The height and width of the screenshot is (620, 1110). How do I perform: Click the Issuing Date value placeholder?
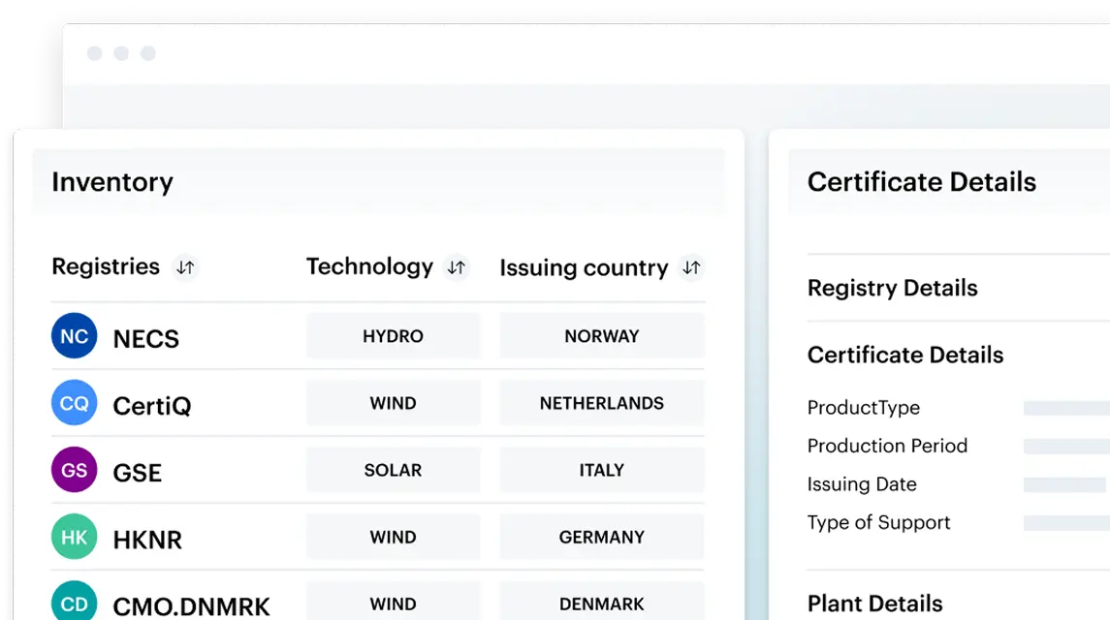[1064, 484]
